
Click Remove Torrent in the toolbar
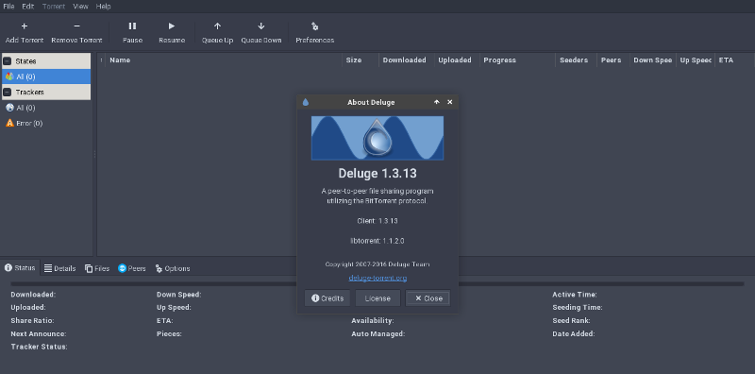(76, 33)
